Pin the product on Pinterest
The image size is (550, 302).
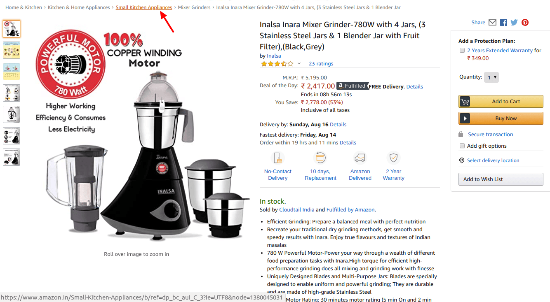[x=525, y=23]
